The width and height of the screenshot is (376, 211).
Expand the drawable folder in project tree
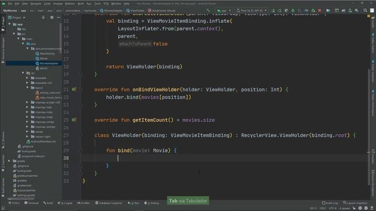click(x=28, y=78)
